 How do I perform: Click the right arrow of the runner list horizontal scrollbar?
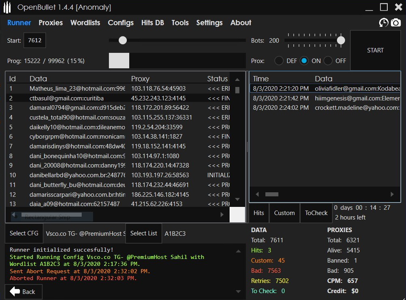[222, 215]
